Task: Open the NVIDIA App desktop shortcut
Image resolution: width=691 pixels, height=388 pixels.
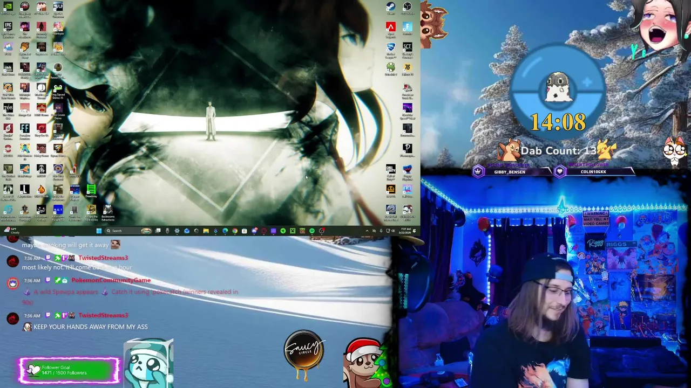Action: [8, 7]
